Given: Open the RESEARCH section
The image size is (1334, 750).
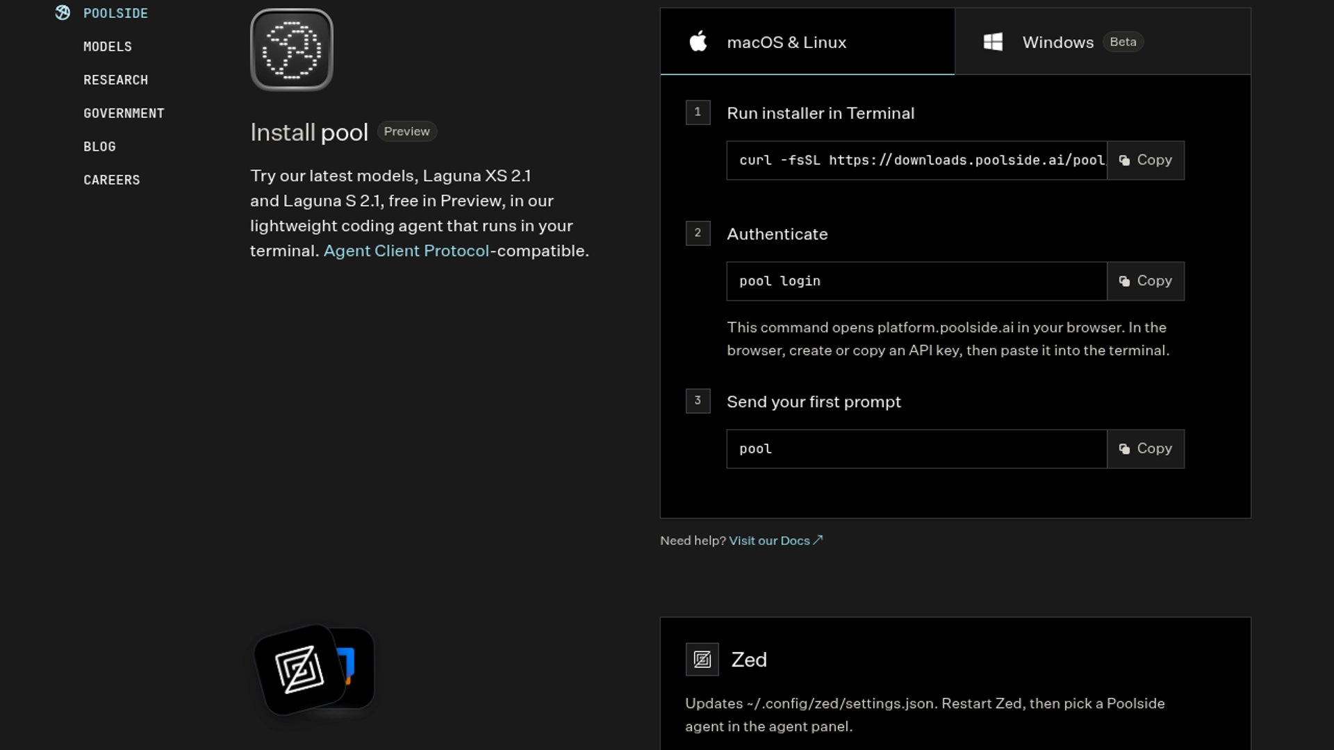Looking at the screenshot, I should tap(115, 80).
